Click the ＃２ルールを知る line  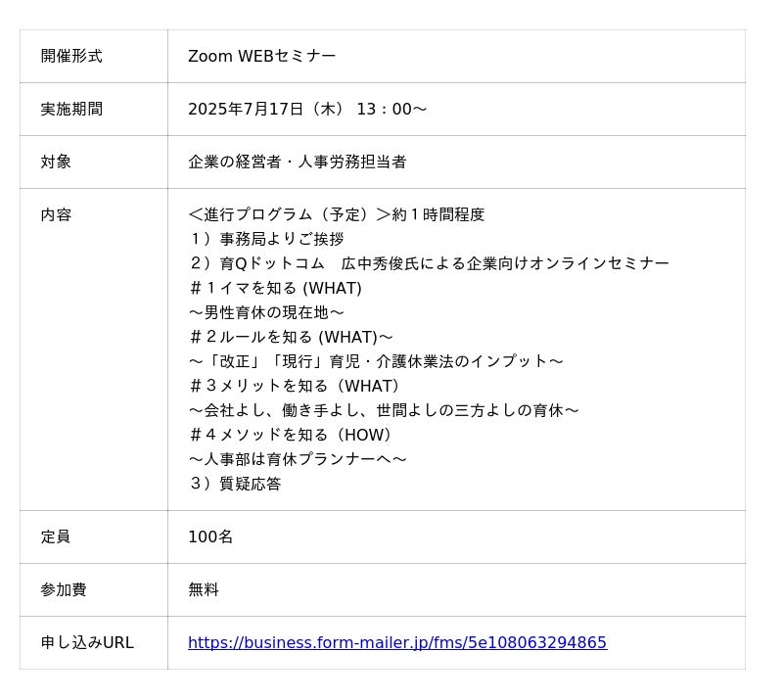(x=291, y=337)
